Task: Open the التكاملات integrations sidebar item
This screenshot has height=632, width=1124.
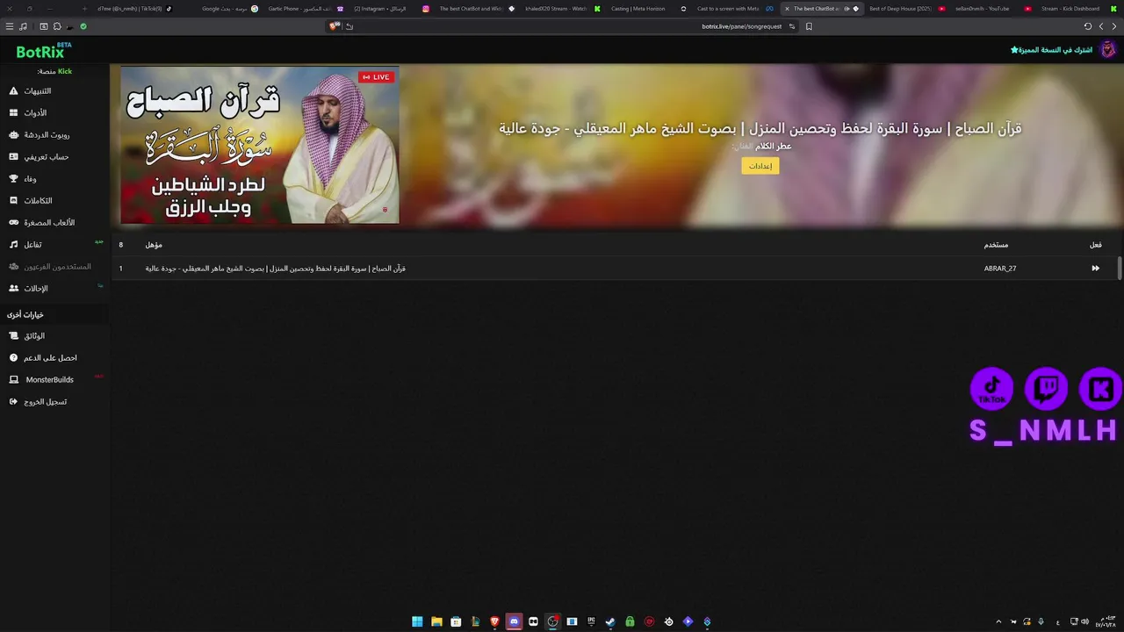Action: [54, 201]
